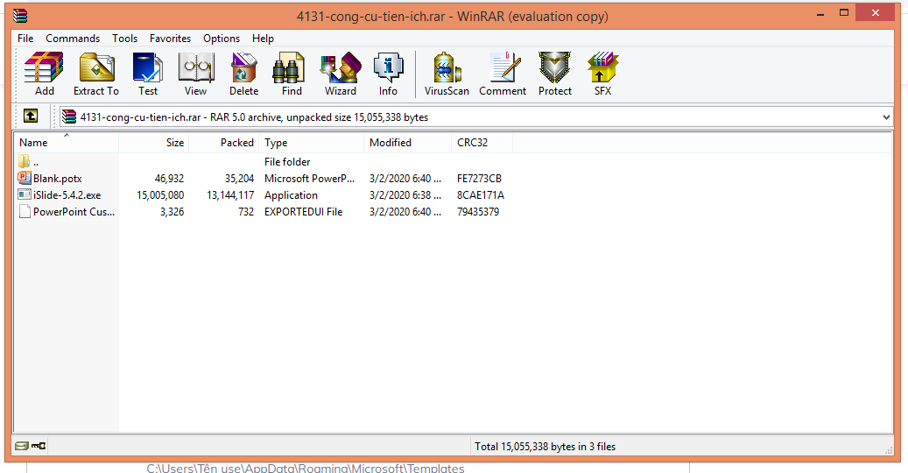The image size is (908, 473).
Task: Run the Test archive tool
Action: (148, 74)
